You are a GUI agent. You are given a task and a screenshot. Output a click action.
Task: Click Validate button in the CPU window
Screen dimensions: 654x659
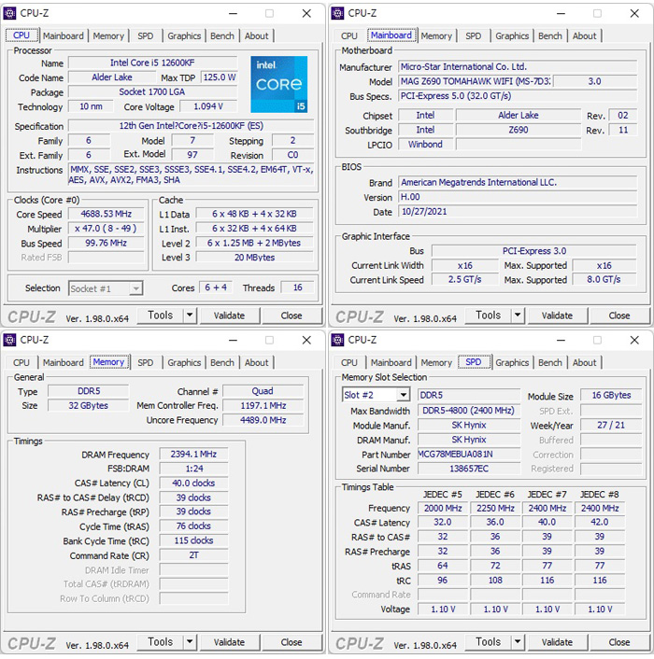pyautogui.click(x=229, y=315)
